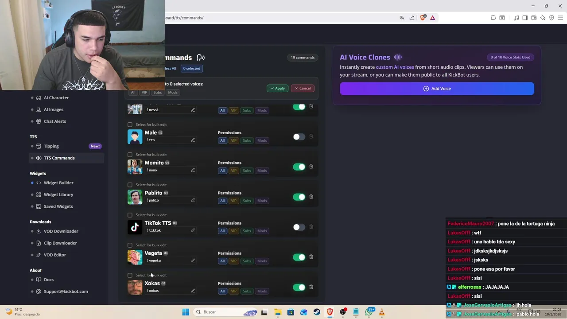Select the VIP chip in the bulk permissions bar
This screenshot has height=319, width=567.
(144, 93)
